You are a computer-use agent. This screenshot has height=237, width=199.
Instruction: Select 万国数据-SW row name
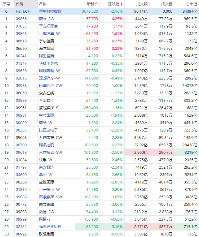[51, 138]
